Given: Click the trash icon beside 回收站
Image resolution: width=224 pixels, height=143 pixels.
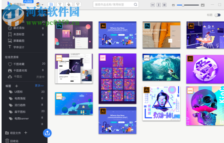Looking at the screenshot, I should tap(7, 141).
